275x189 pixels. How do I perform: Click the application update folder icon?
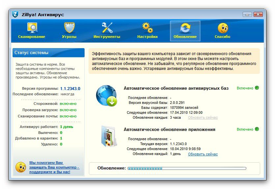109,136
